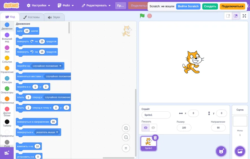This screenshot has width=250, height=159.
Task: Open the Управление blocks category
Action: click(x=7, y=70)
